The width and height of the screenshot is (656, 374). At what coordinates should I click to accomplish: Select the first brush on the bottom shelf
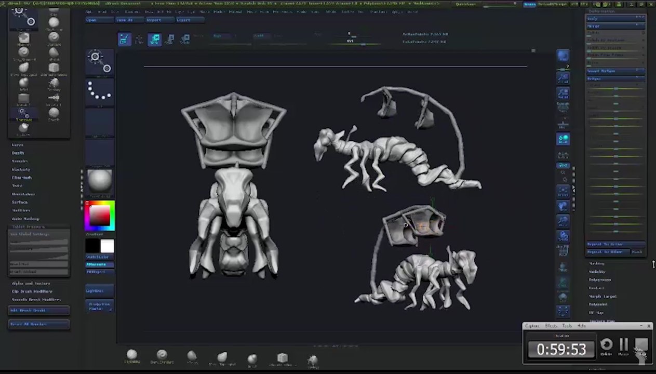(x=132, y=356)
